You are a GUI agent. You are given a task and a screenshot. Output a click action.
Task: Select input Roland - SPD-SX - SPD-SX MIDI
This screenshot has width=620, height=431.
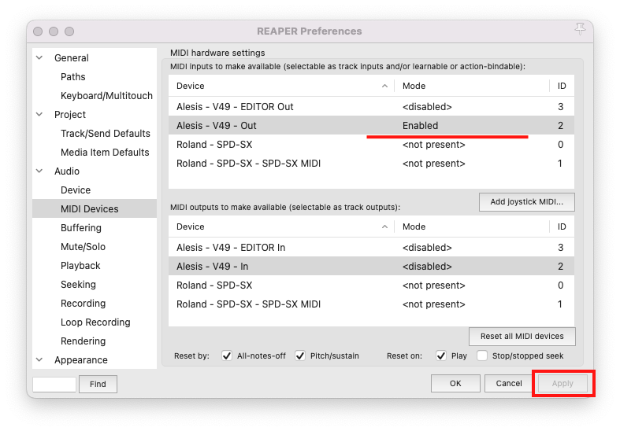click(x=371, y=164)
